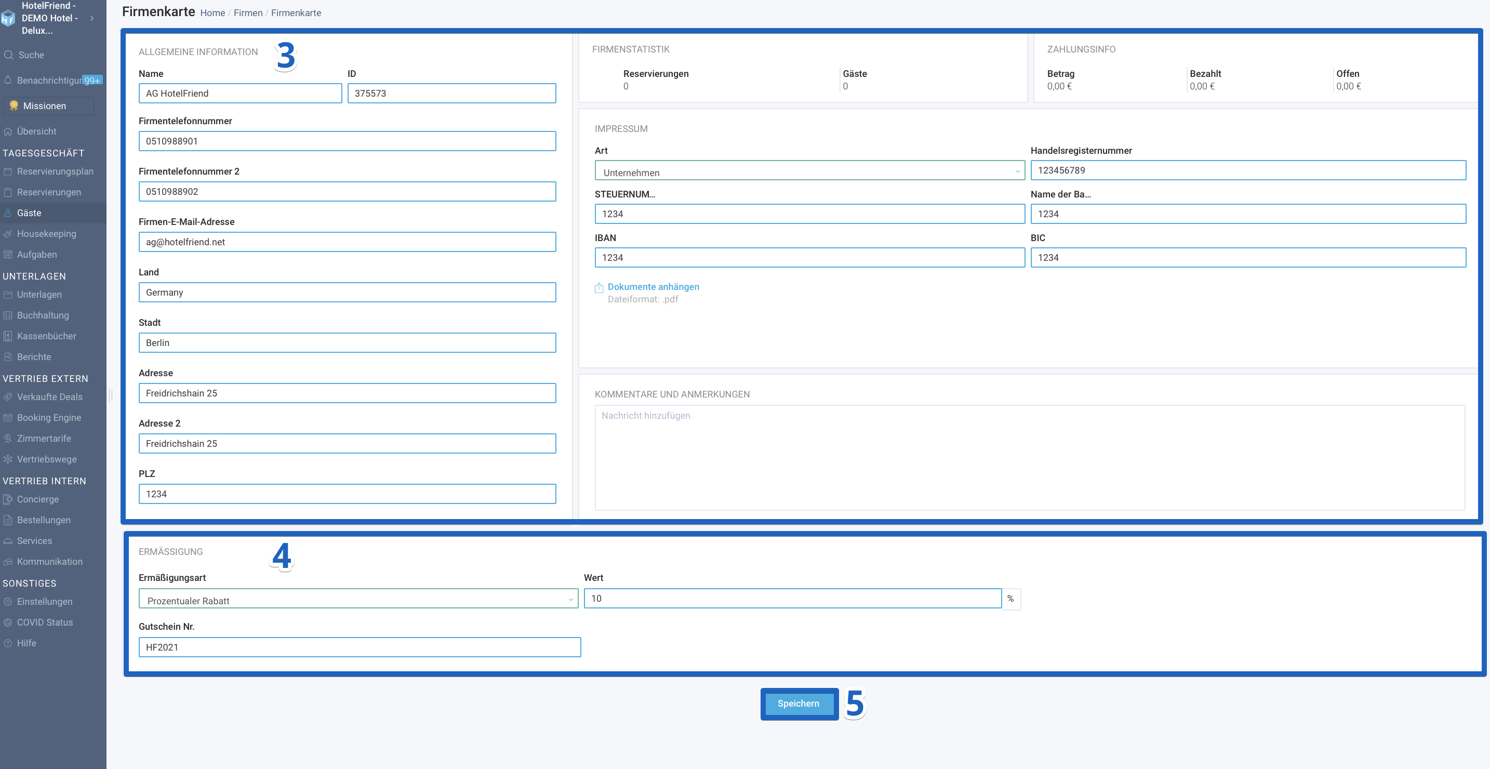Viewport: 1490px width, 769px height.
Task: Click the Steuernummer field
Action: point(810,214)
